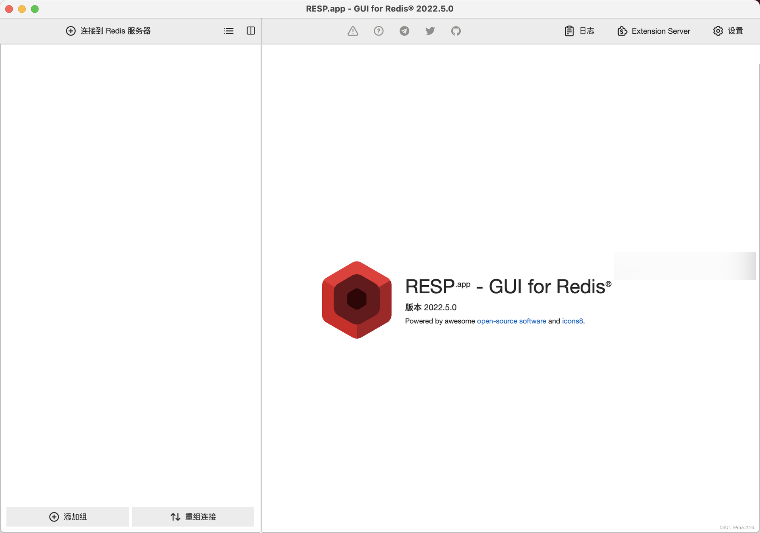Click the plus icon beside 连接到 Redis 服务器

(70, 30)
